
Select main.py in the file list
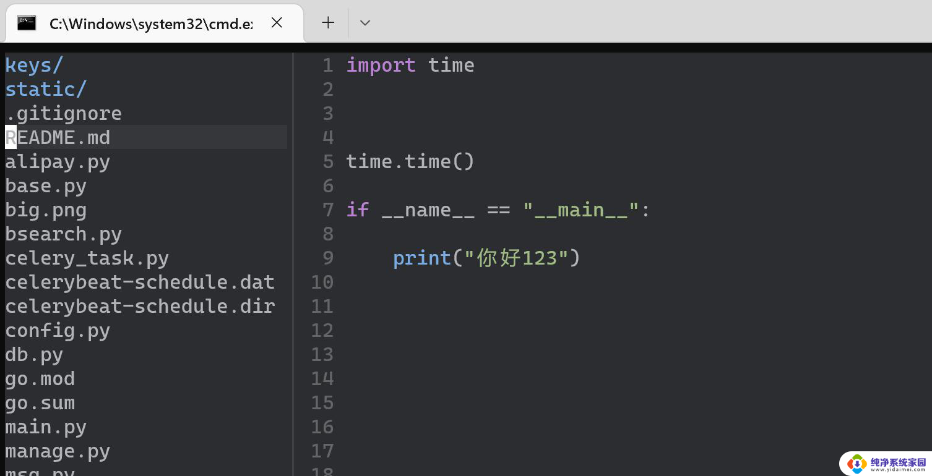click(46, 427)
